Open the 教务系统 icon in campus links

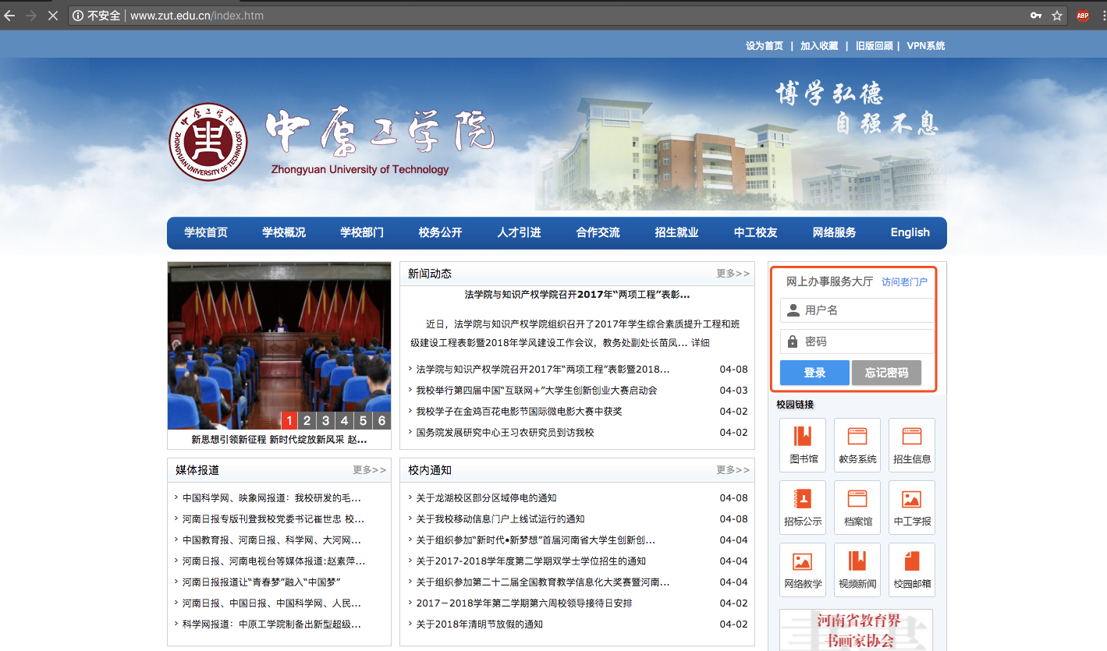pos(857,444)
